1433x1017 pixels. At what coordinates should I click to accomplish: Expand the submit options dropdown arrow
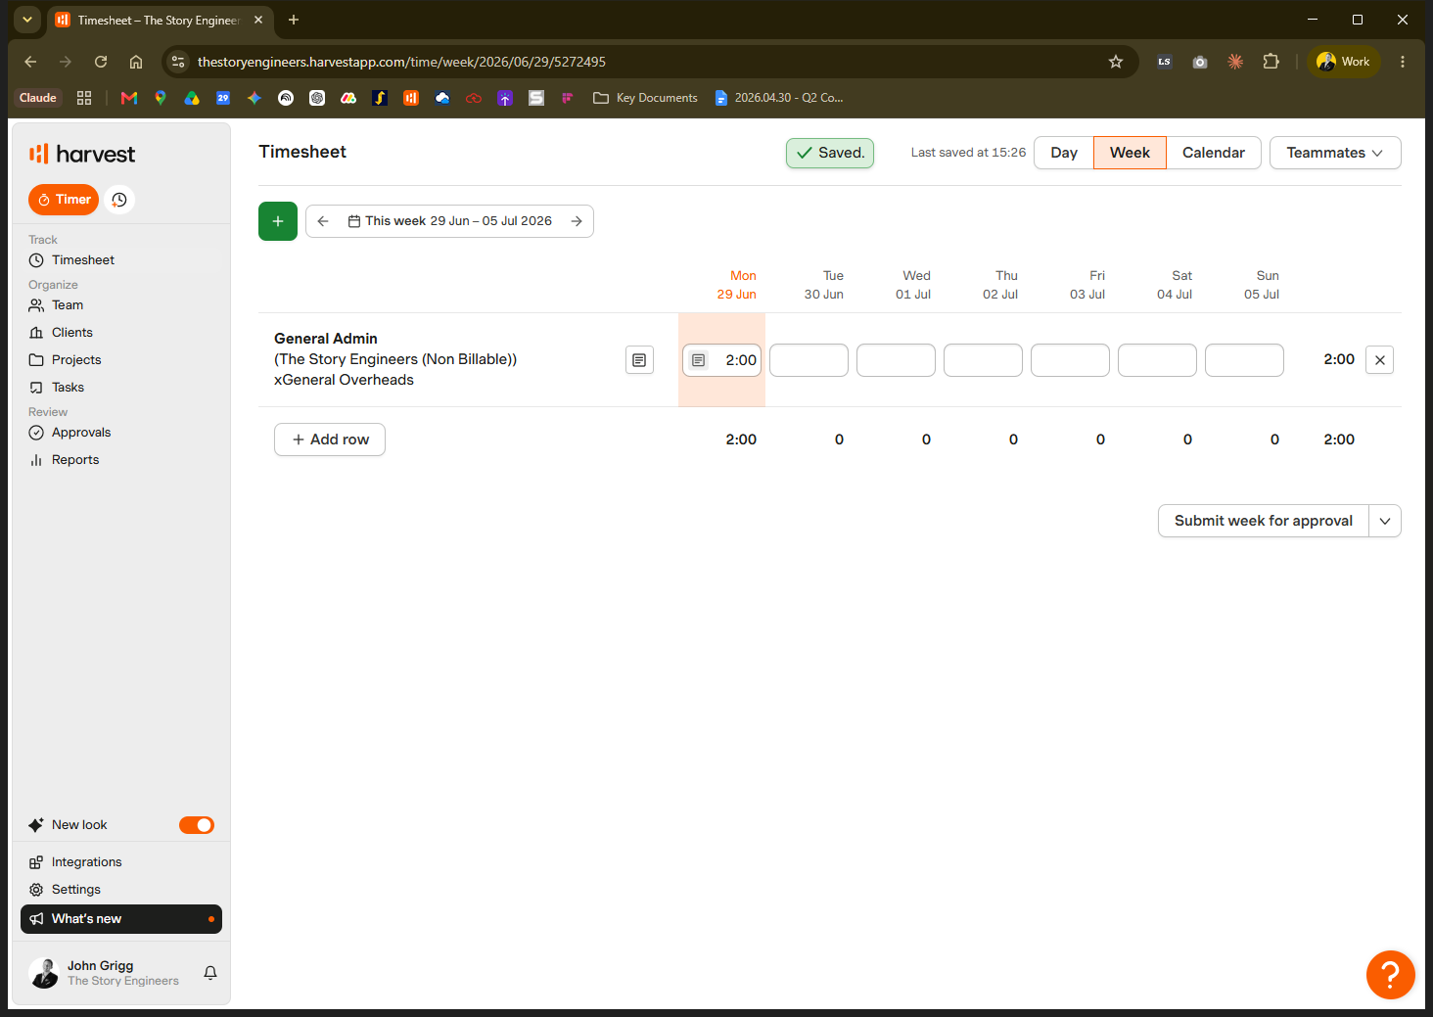[1385, 521]
